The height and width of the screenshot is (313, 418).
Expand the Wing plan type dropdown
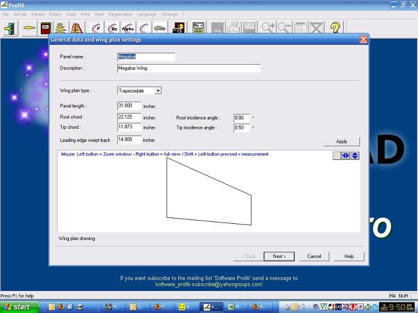158,91
